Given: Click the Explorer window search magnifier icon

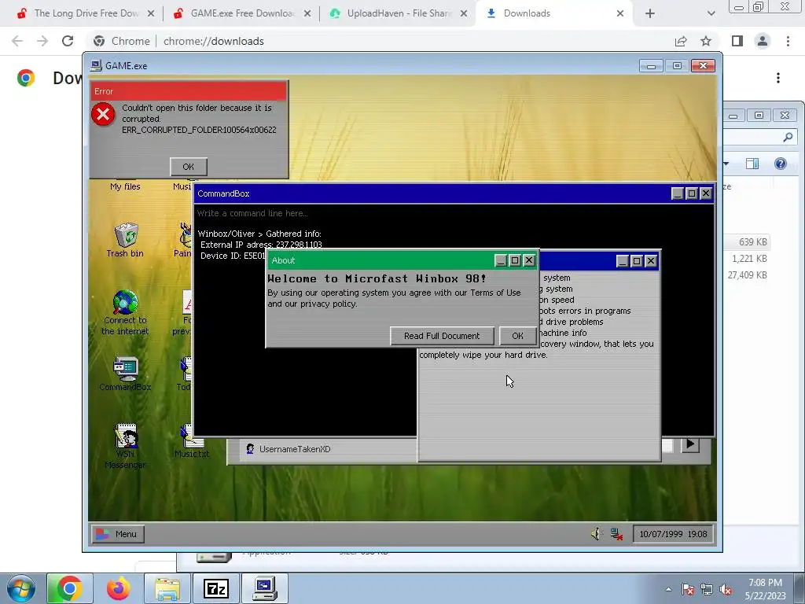Looking at the screenshot, I should pos(788,137).
